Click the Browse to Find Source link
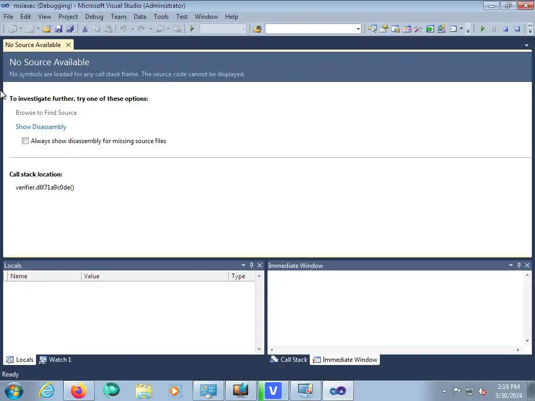Viewport: 535px width, 401px height. pyautogui.click(x=46, y=113)
